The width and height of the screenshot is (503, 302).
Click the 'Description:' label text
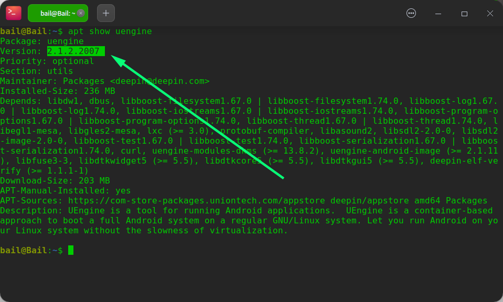31,211
